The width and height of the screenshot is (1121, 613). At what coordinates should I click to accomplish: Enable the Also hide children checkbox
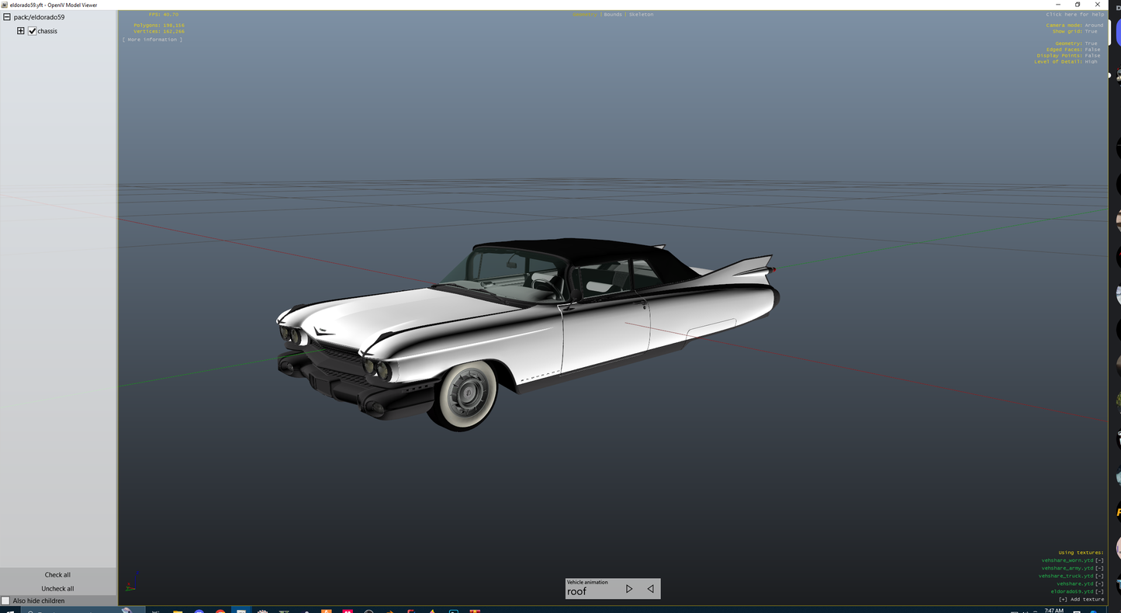point(5,600)
